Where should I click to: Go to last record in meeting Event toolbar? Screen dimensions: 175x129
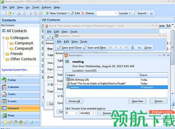(126, 48)
